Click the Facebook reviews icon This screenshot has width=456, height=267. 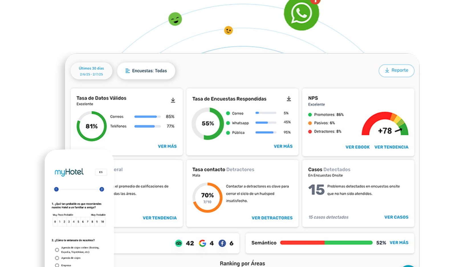[x=222, y=243]
